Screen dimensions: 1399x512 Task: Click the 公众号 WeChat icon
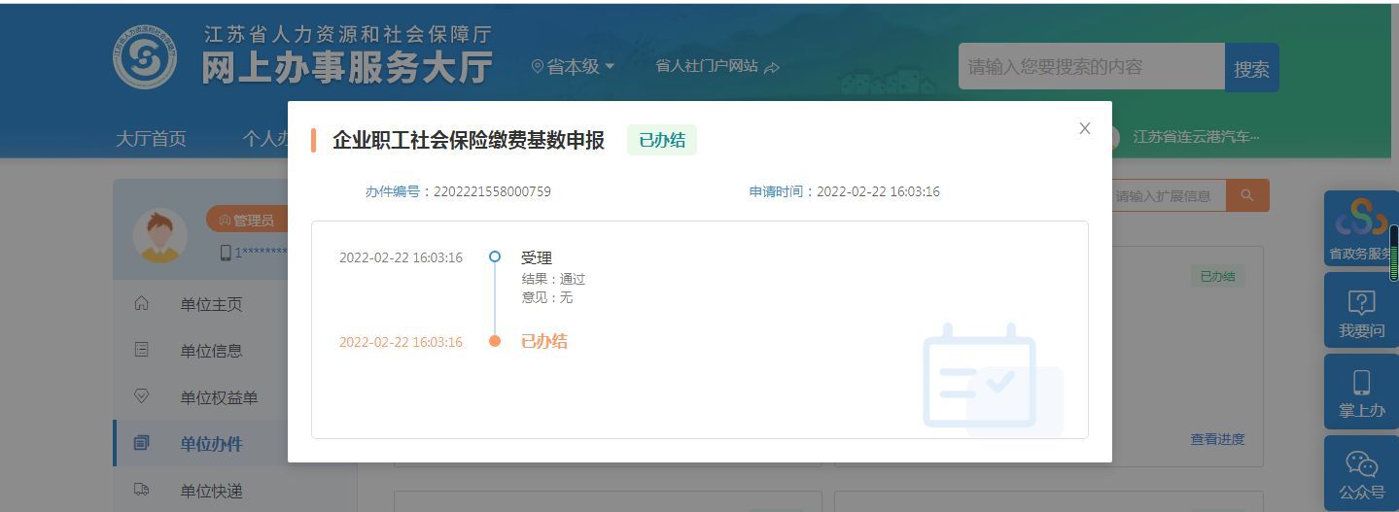pyautogui.click(x=1361, y=474)
